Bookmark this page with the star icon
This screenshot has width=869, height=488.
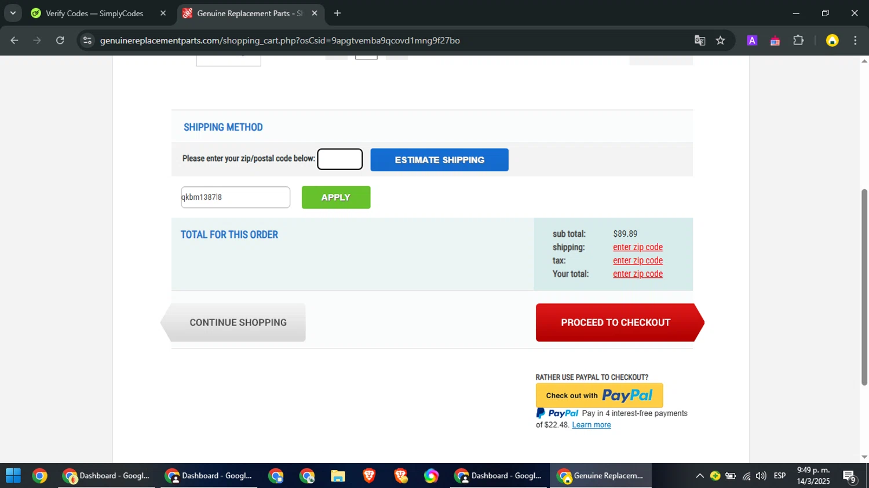point(721,41)
